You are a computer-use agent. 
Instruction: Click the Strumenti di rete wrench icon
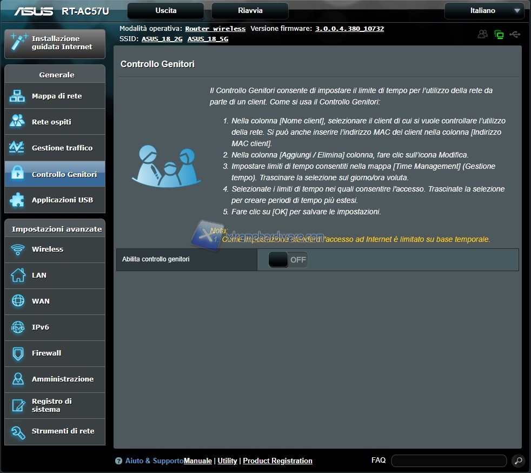click(x=18, y=431)
